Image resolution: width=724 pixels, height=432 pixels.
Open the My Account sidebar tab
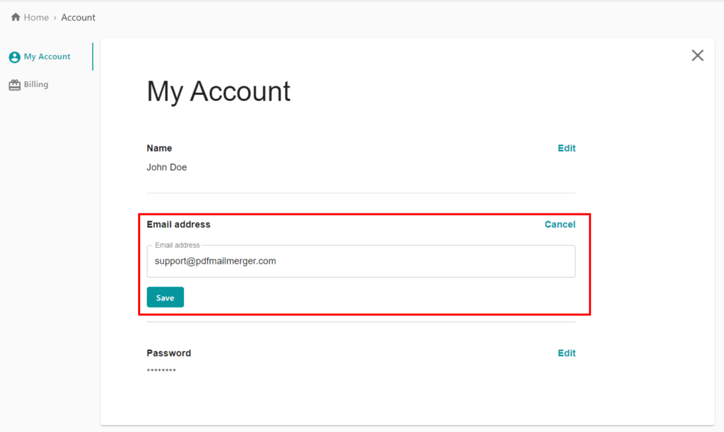[47, 57]
